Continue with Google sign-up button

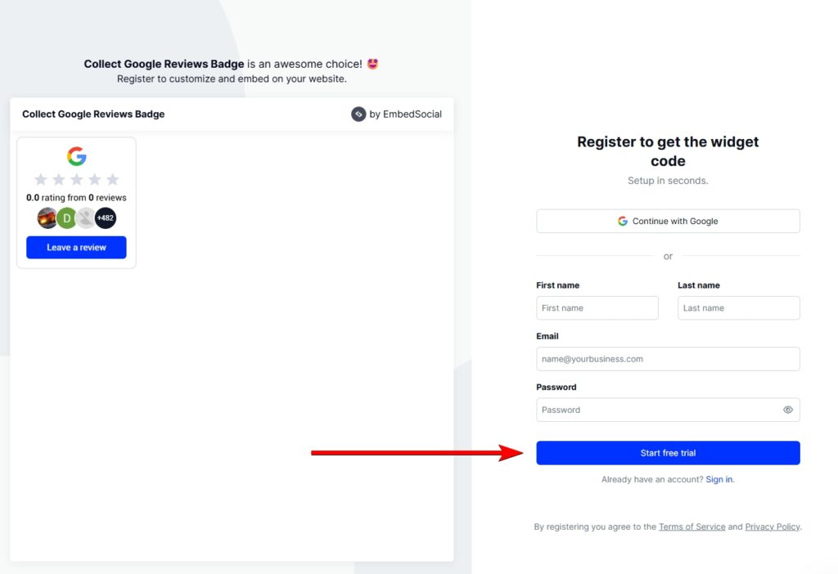[x=668, y=221]
